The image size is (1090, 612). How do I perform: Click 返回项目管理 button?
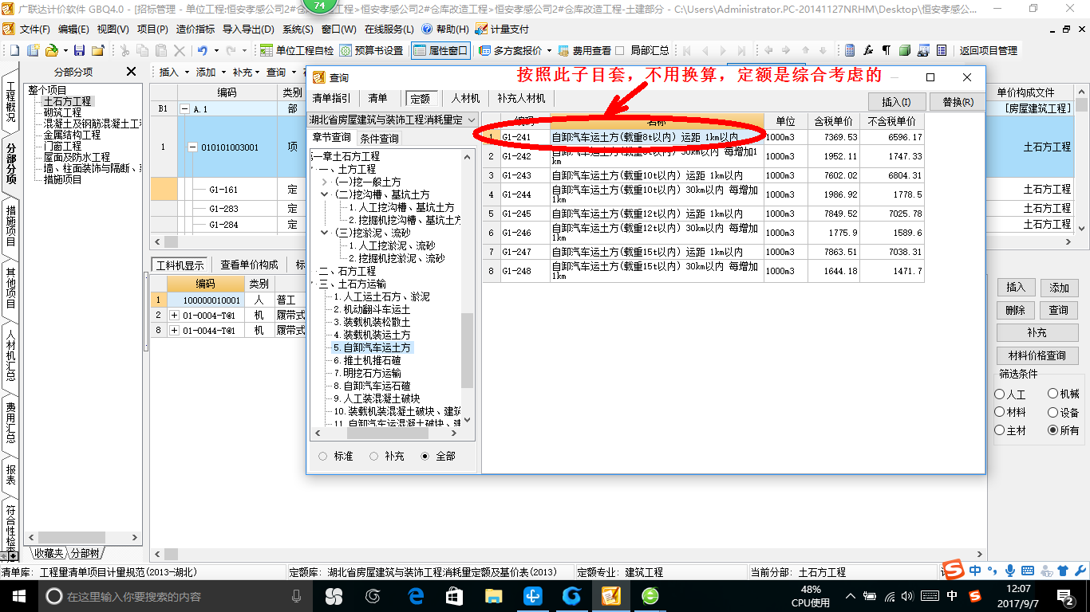pyautogui.click(x=988, y=50)
